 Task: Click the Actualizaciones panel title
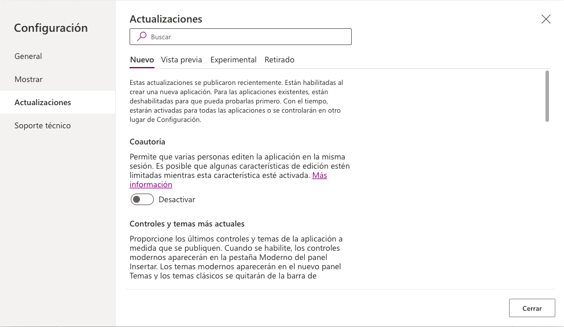[166, 19]
